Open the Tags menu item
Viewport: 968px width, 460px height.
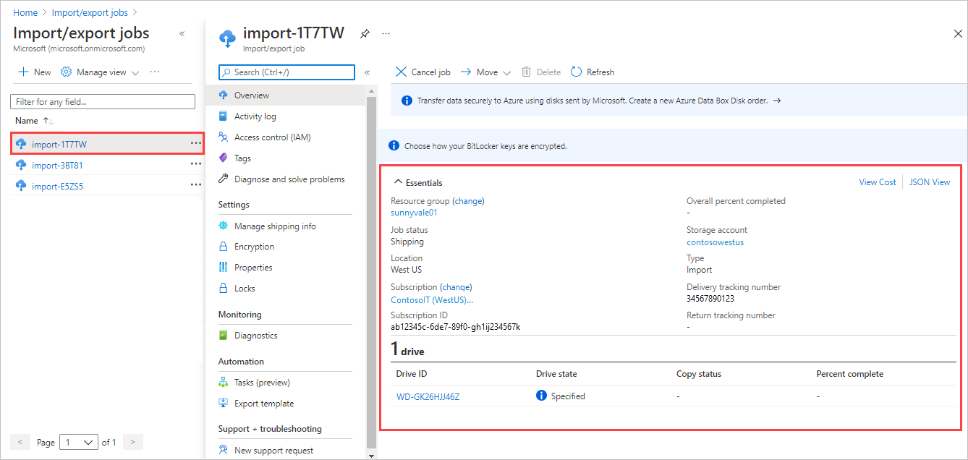tap(242, 158)
